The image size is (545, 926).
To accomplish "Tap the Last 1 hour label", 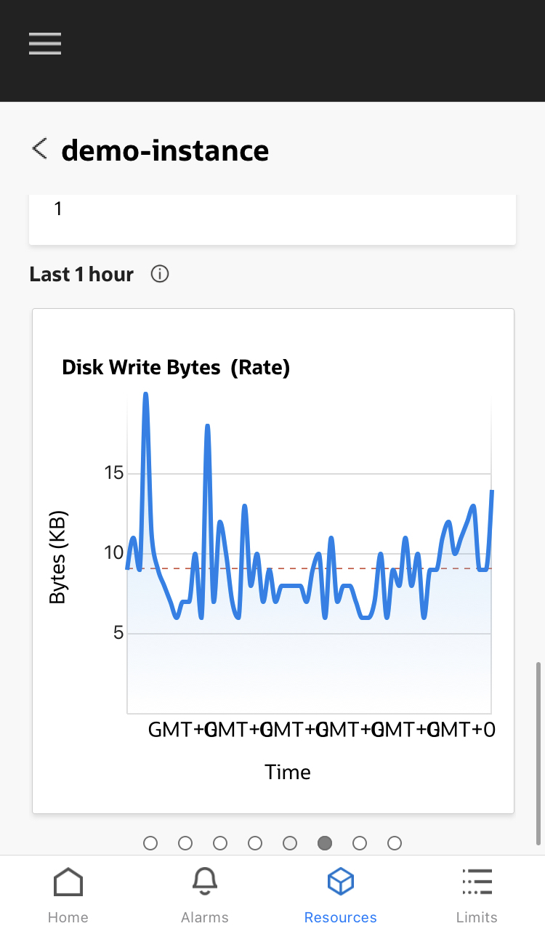I will [81, 274].
